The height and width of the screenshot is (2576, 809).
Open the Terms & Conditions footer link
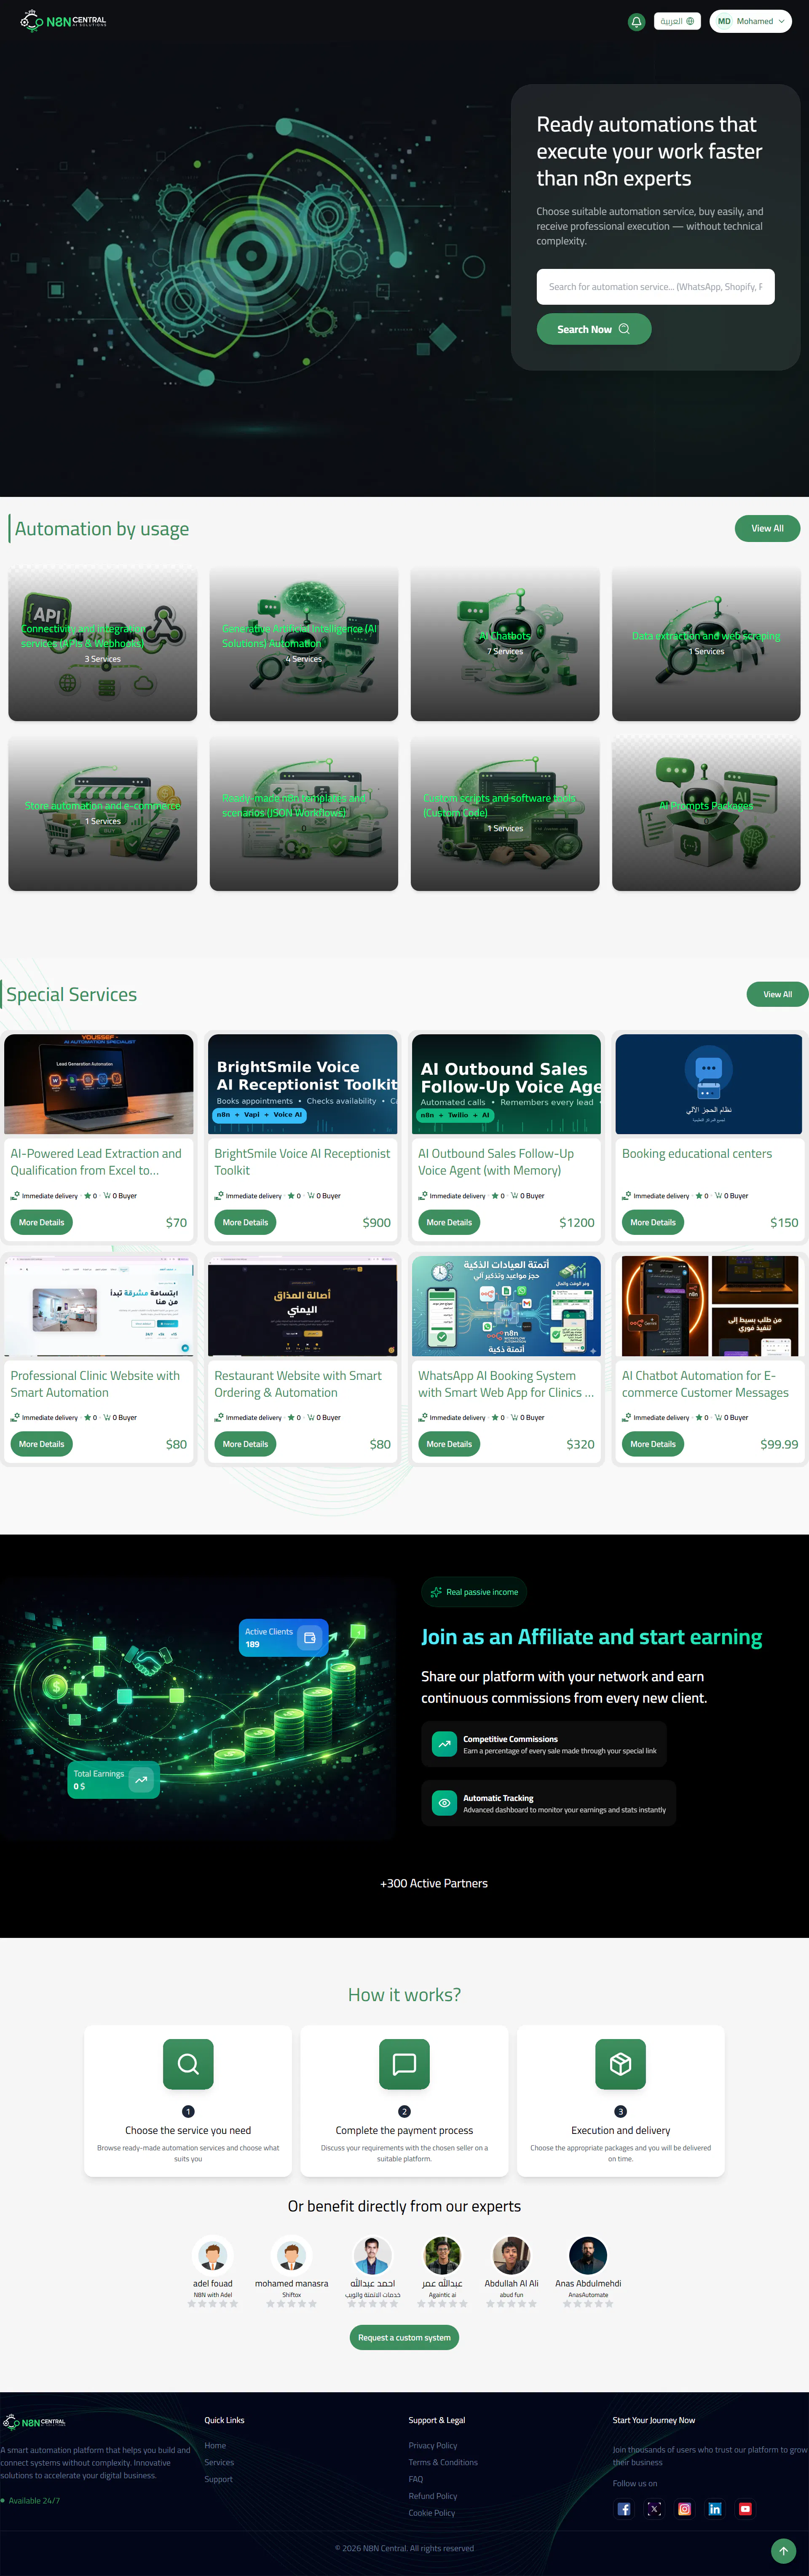[443, 2463]
